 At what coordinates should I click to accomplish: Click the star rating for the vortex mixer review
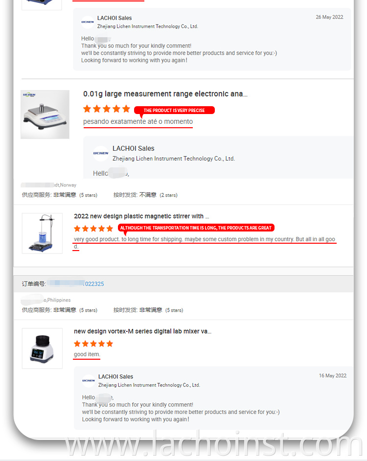click(x=93, y=344)
